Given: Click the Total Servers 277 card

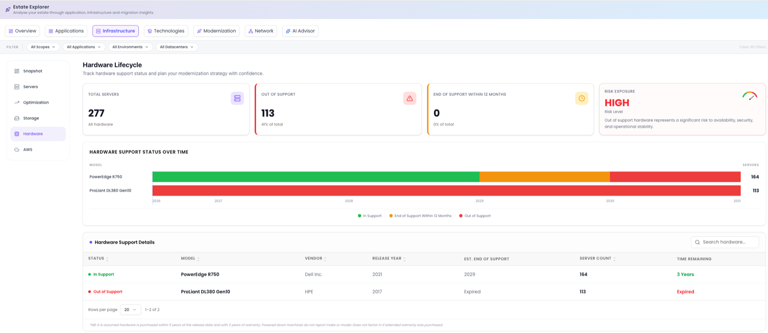Looking at the screenshot, I should [x=166, y=109].
